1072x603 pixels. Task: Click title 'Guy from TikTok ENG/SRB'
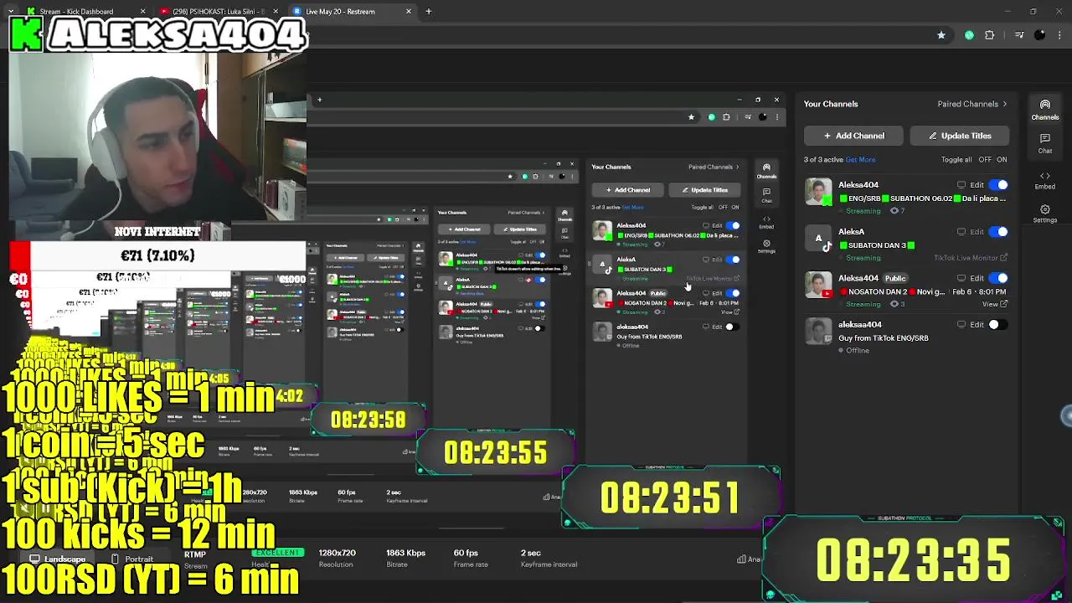884,338
